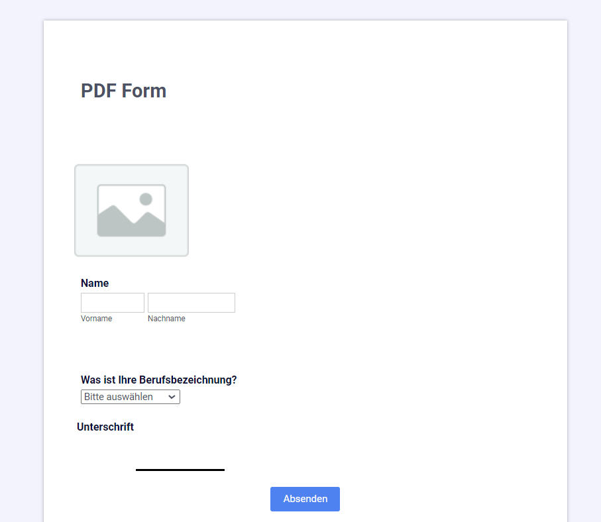Focus the Nachname text field

[x=191, y=303]
